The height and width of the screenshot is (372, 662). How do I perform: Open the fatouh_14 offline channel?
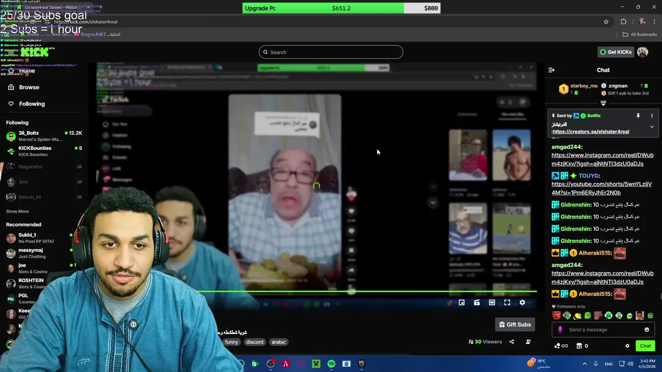44,197
